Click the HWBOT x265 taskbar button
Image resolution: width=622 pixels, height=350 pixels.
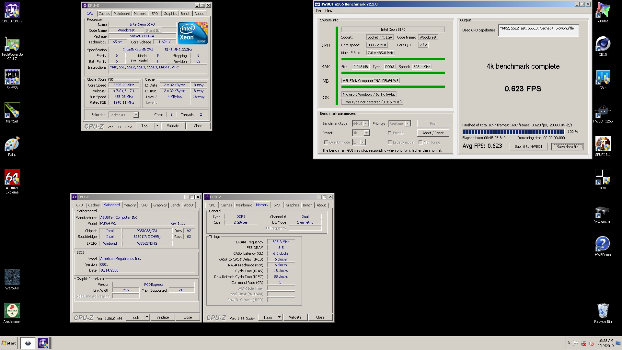[28, 343]
